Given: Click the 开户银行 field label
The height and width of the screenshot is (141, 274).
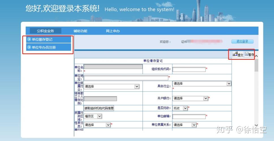Looking at the screenshot, I should point(164,98).
